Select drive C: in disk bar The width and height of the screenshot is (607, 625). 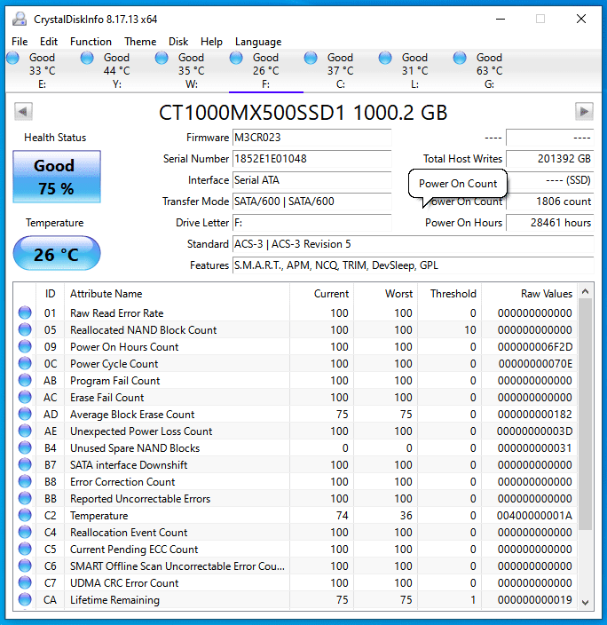point(341,70)
